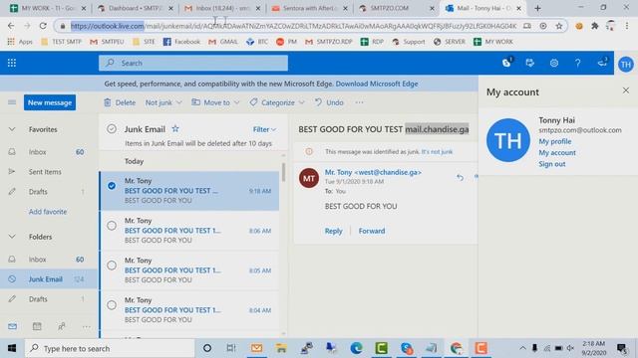Switch to the Mail module icon at the bottom left
Image resolution: width=638 pixels, height=358 pixels.
pyautogui.click(x=13, y=326)
